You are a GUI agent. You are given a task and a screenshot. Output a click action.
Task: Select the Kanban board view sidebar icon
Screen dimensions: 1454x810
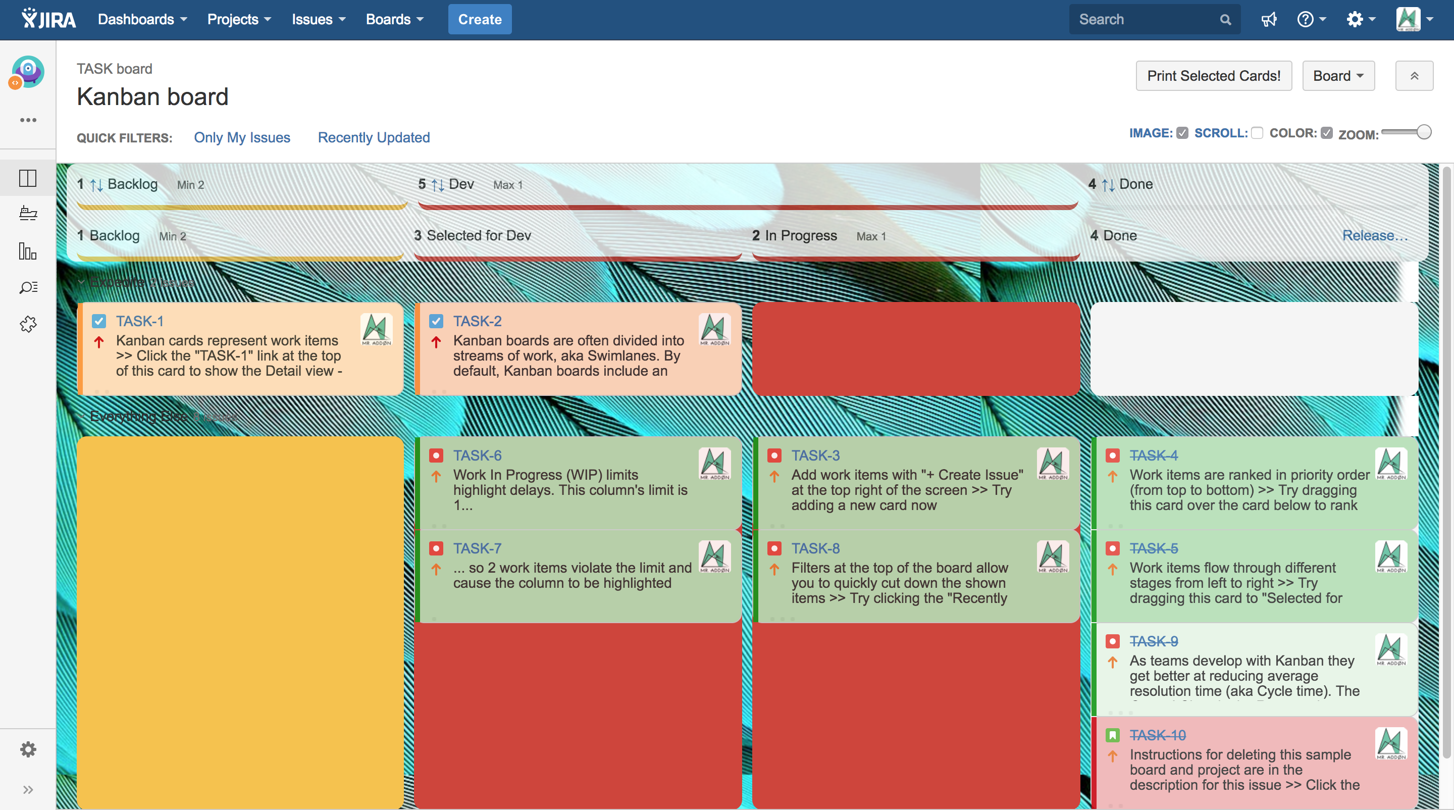click(28, 178)
